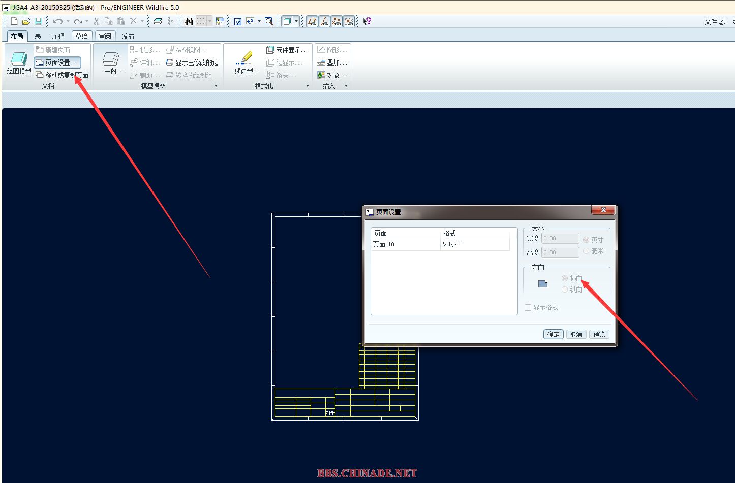Screen dimensions: 735x483
Task: Check the 显示格式 checkbox
Action: (x=528, y=307)
